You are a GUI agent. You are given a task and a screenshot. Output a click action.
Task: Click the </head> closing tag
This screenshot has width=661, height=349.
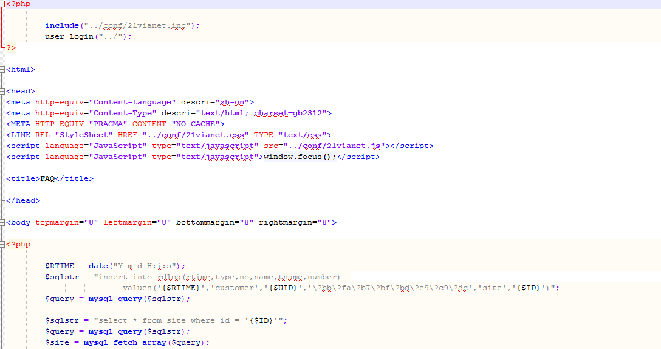coord(23,200)
